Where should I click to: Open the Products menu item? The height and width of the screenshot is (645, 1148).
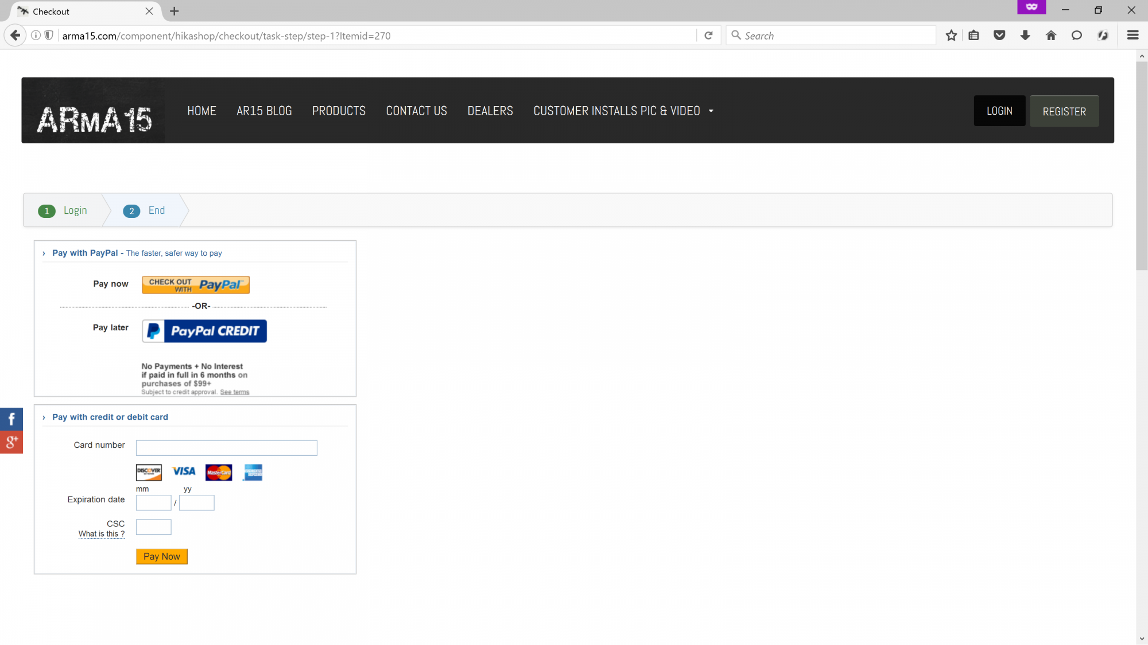click(339, 111)
